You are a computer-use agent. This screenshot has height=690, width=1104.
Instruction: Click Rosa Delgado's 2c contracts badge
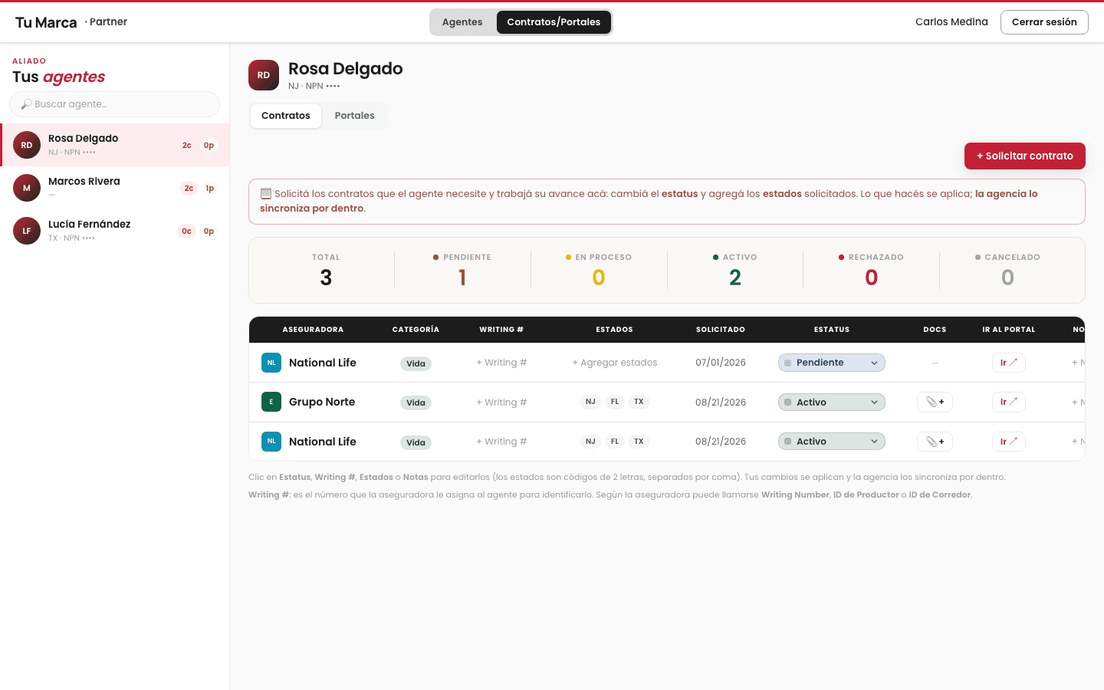(187, 145)
